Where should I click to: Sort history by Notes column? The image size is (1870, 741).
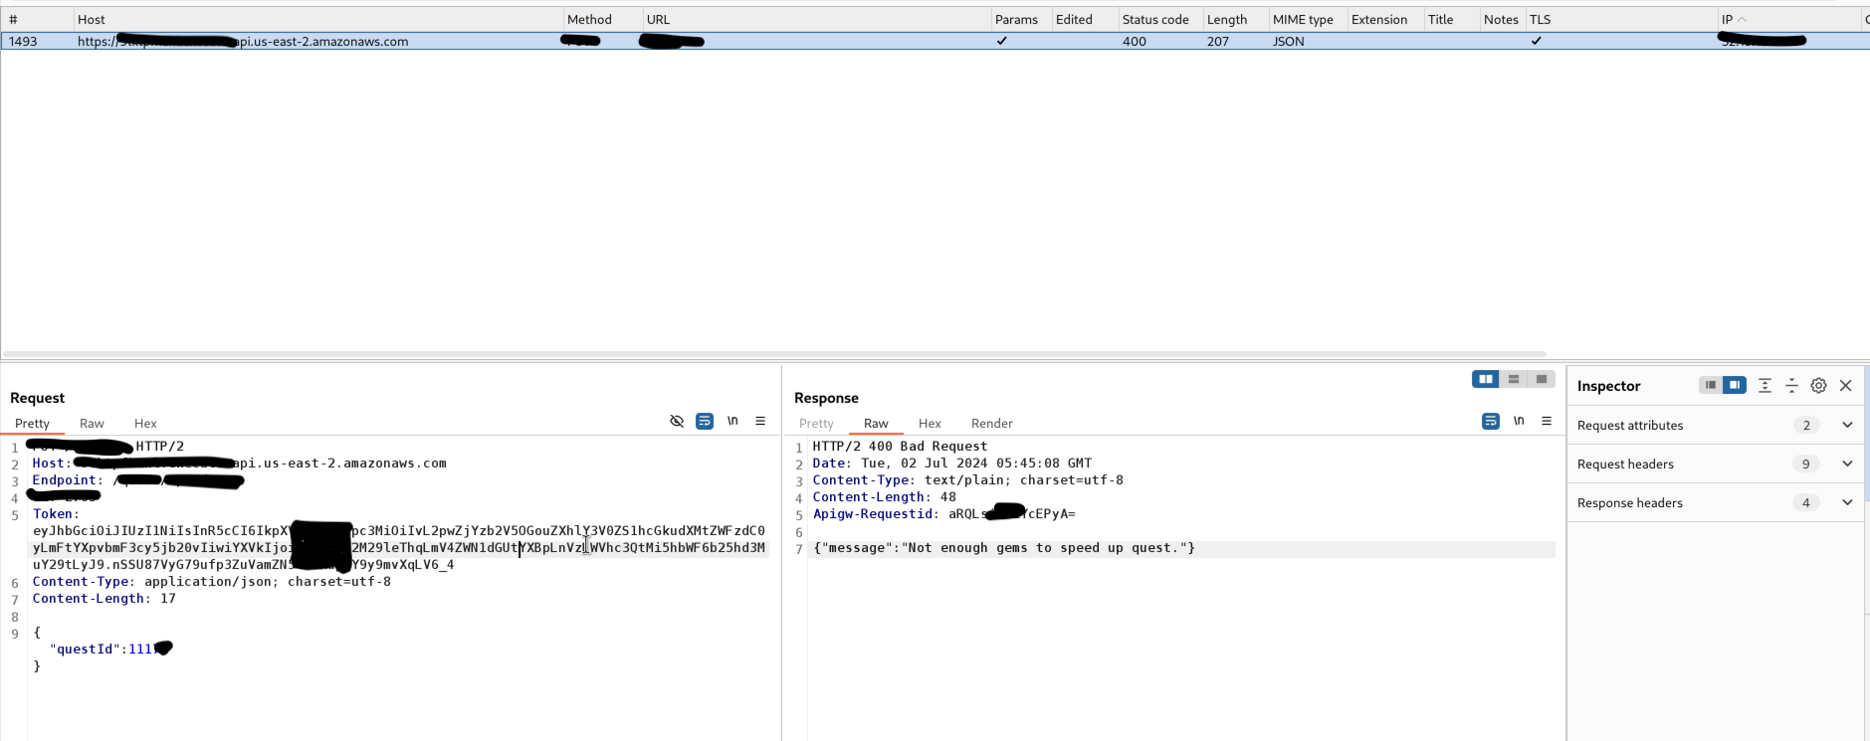click(x=1503, y=19)
